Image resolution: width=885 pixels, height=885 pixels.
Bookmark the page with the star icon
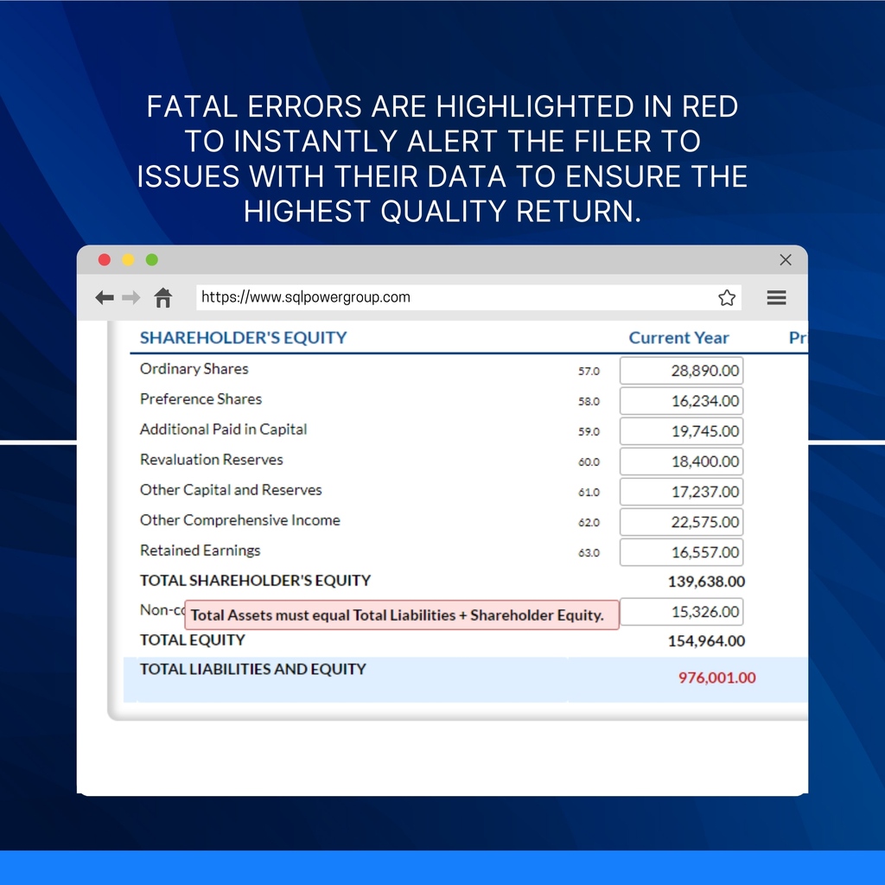tap(727, 297)
